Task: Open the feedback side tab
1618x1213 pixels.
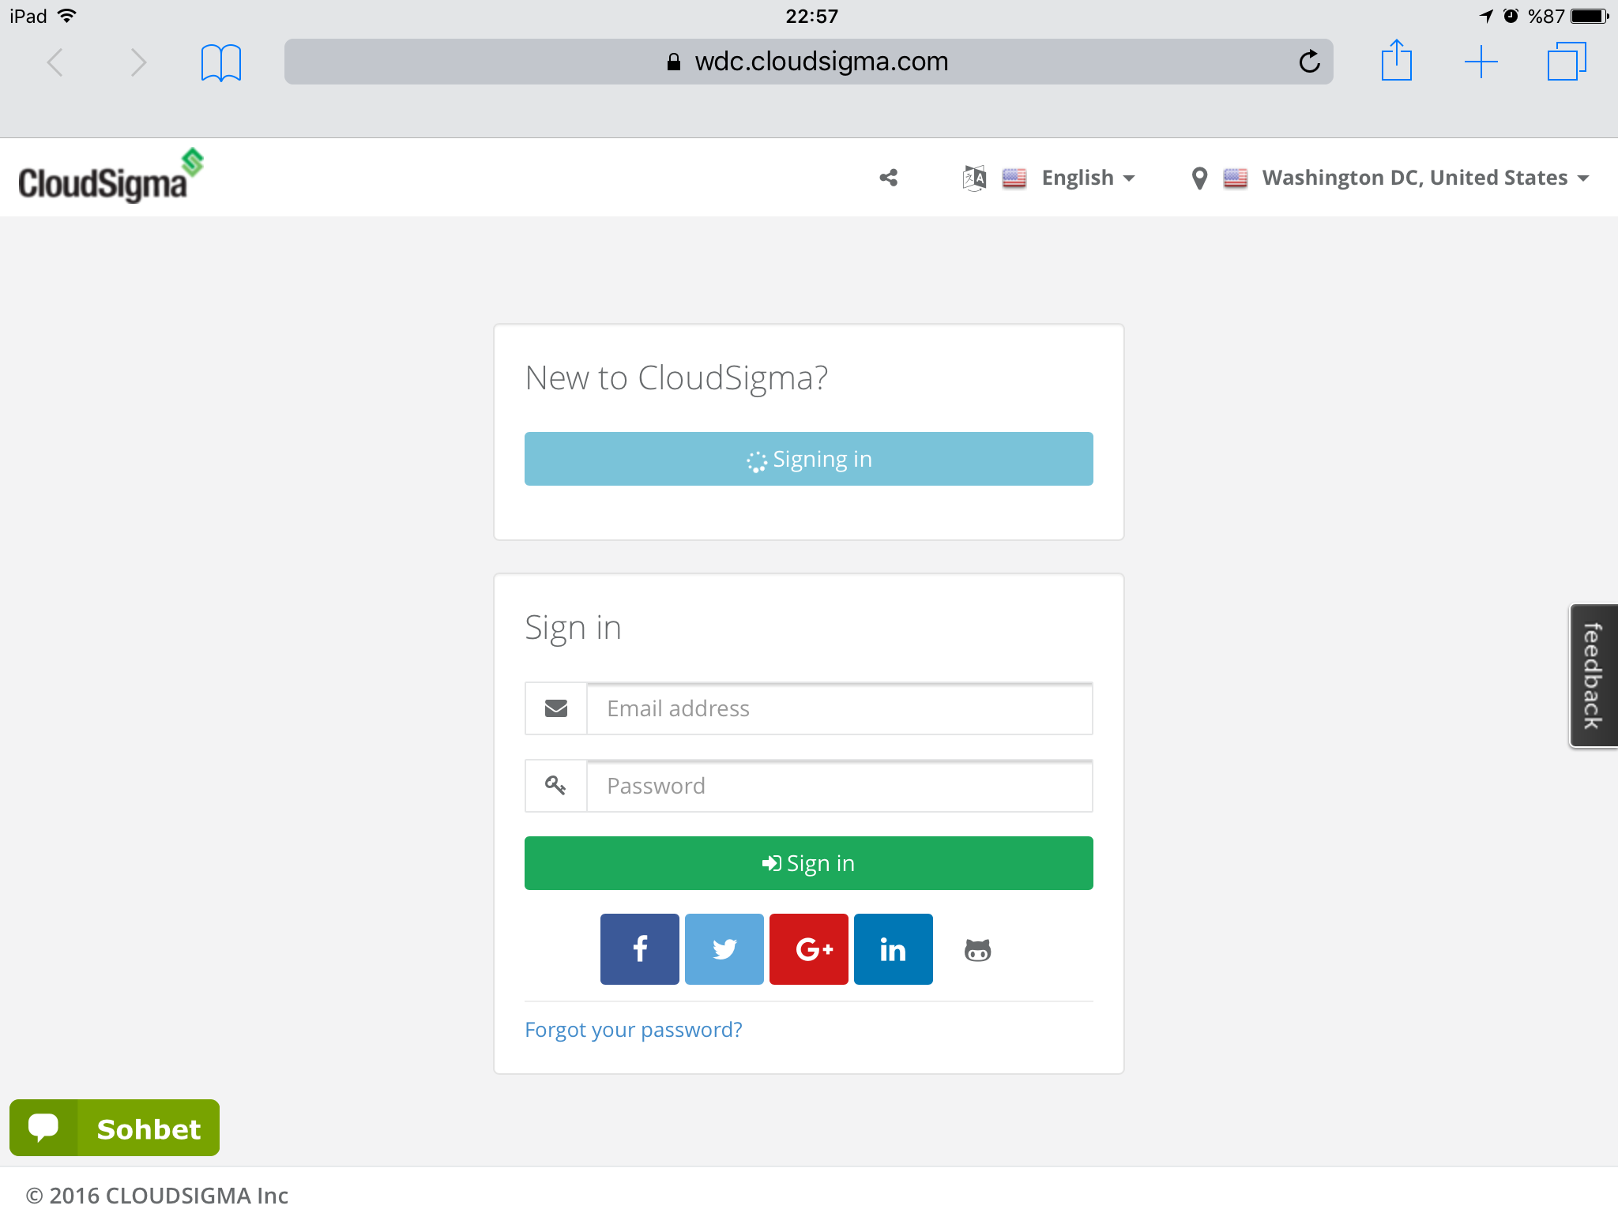Action: 1594,676
